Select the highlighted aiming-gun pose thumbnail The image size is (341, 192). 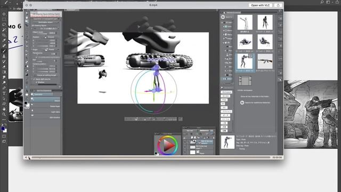(x=245, y=62)
